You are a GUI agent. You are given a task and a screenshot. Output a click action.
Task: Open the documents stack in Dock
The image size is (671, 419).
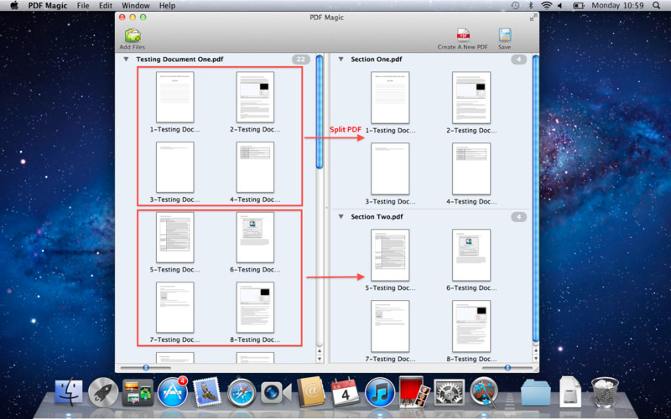[570, 392]
